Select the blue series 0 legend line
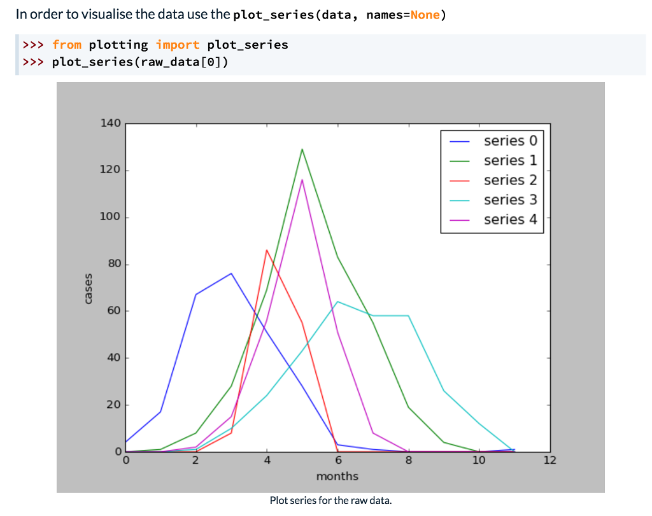Image resolution: width=652 pixels, height=516 pixels. pos(460,141)
